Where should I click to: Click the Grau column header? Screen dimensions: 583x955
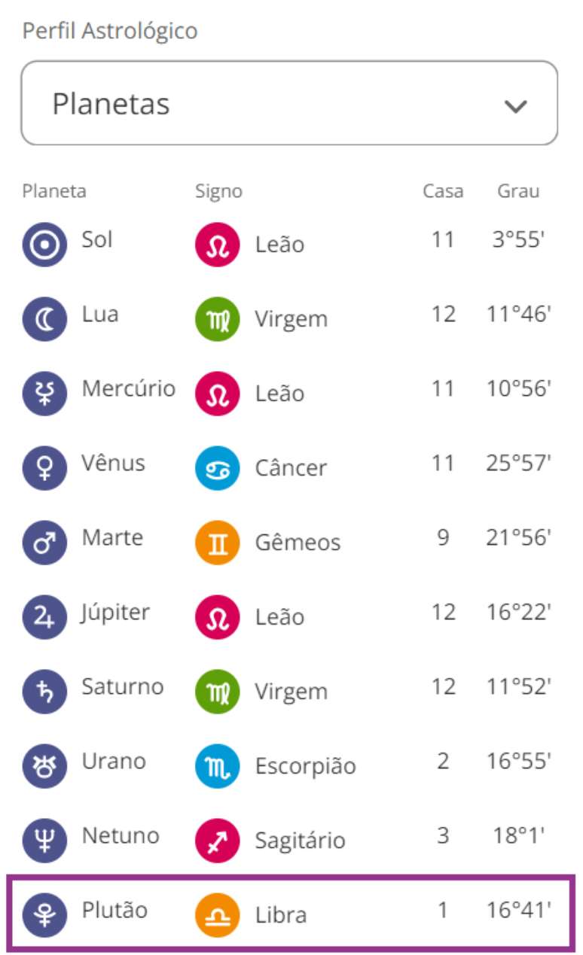coord(518,191)
